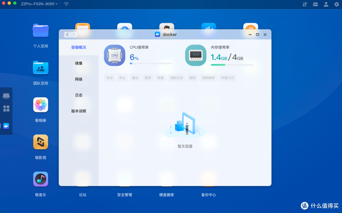Click the CPU usage progress bar
Viewport: 342px width, 213px height.
click(x=151, y=63)
